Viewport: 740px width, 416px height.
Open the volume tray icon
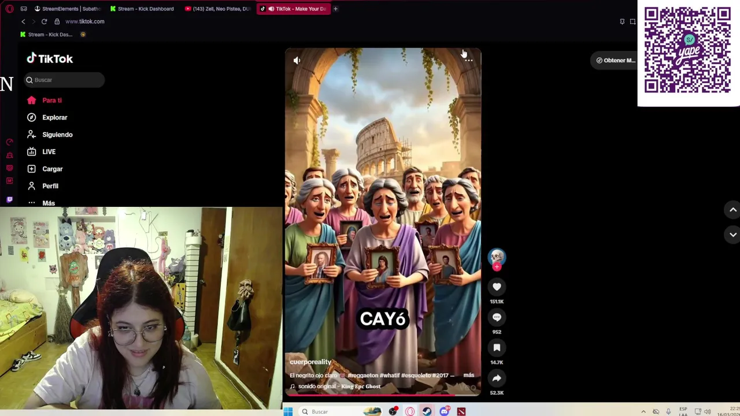pos(707,411)
